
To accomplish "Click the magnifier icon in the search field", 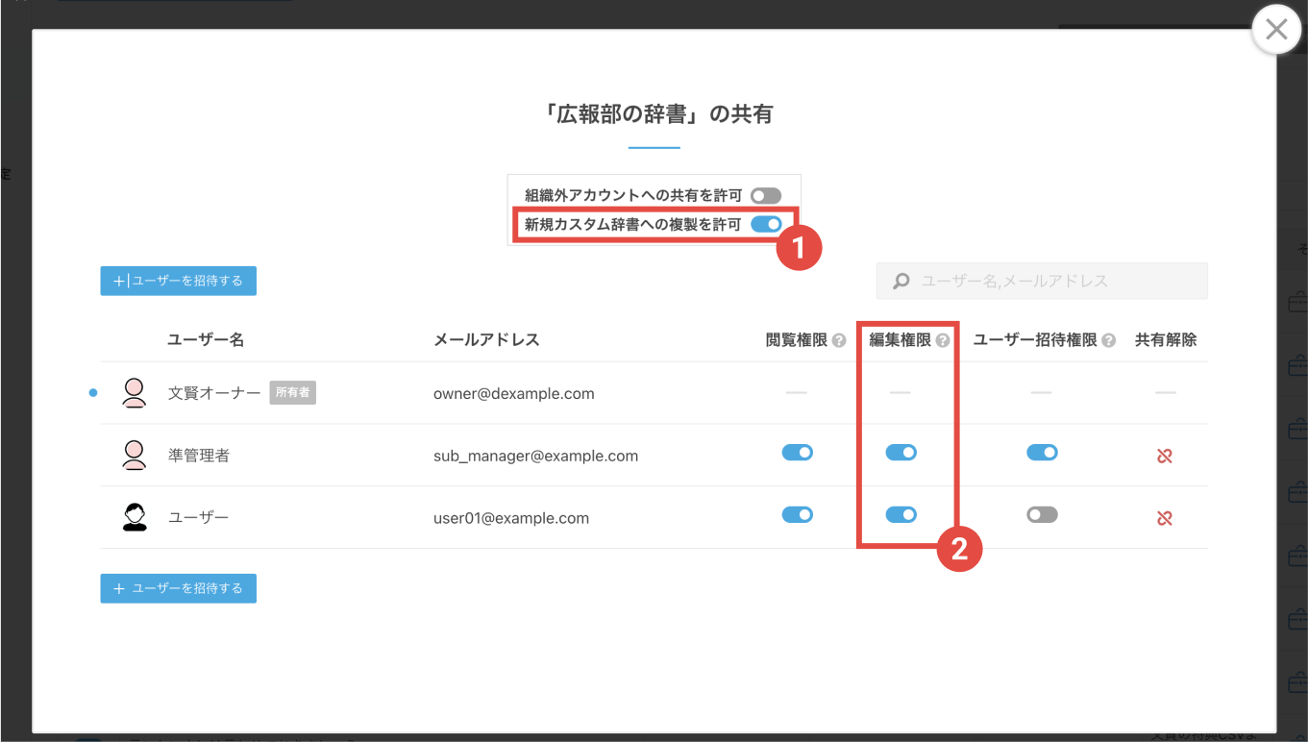I will pos(901,282).
